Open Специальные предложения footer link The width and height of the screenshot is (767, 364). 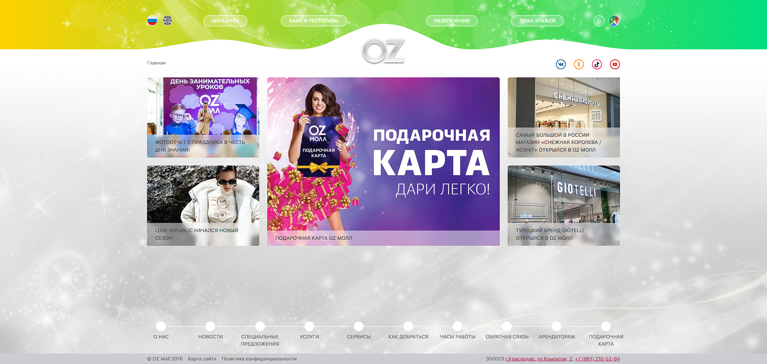click(260, 340)
